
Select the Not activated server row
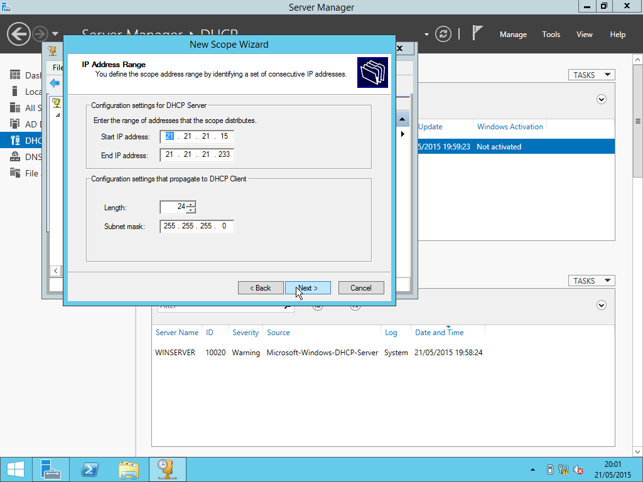(516, 146)
